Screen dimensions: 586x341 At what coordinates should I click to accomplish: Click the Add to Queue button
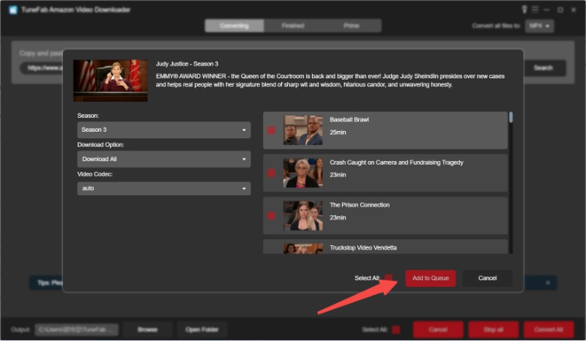431,278
